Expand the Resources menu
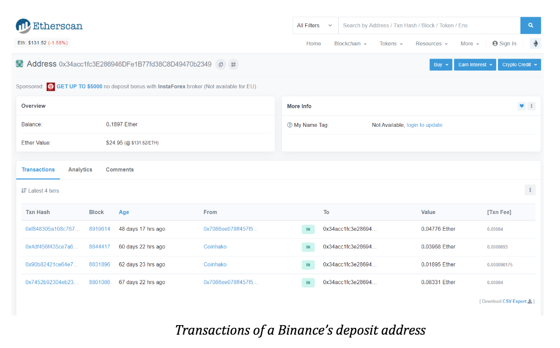Image resolution: width=560 pixels, height=348 pixels. tap(431, 43)
